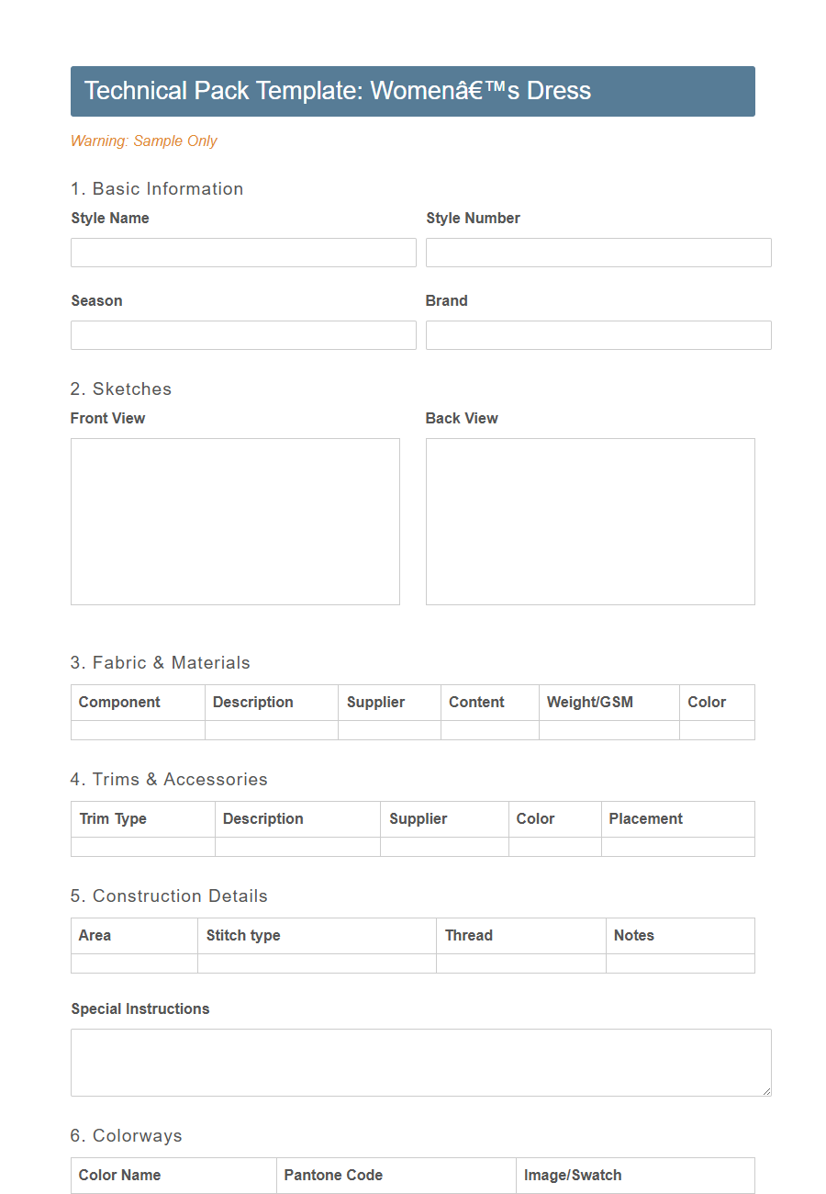
Task: Click the Brand input field
Action: click(598, 335)
